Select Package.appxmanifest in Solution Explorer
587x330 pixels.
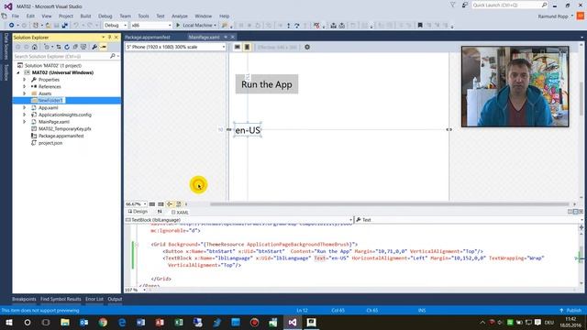click(61, 136)
